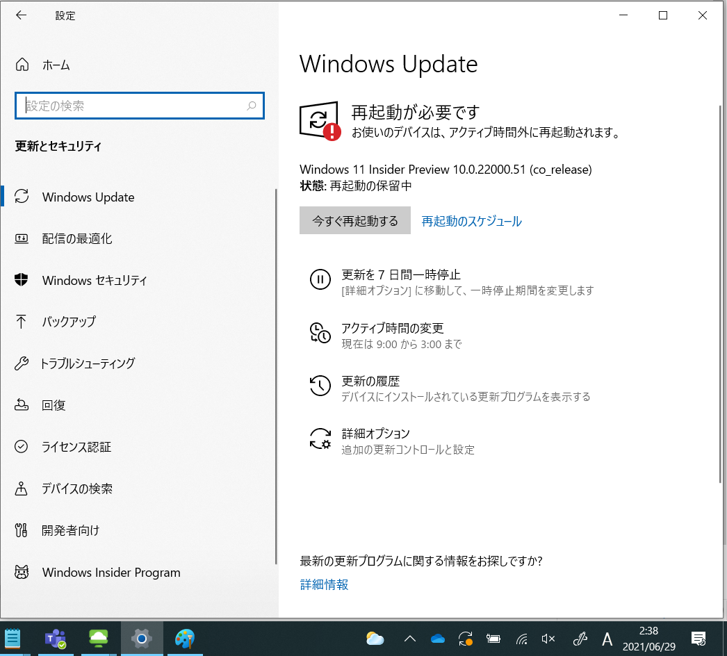
Task: Click the OneDrive cloud tray icon
Action: 438,639
